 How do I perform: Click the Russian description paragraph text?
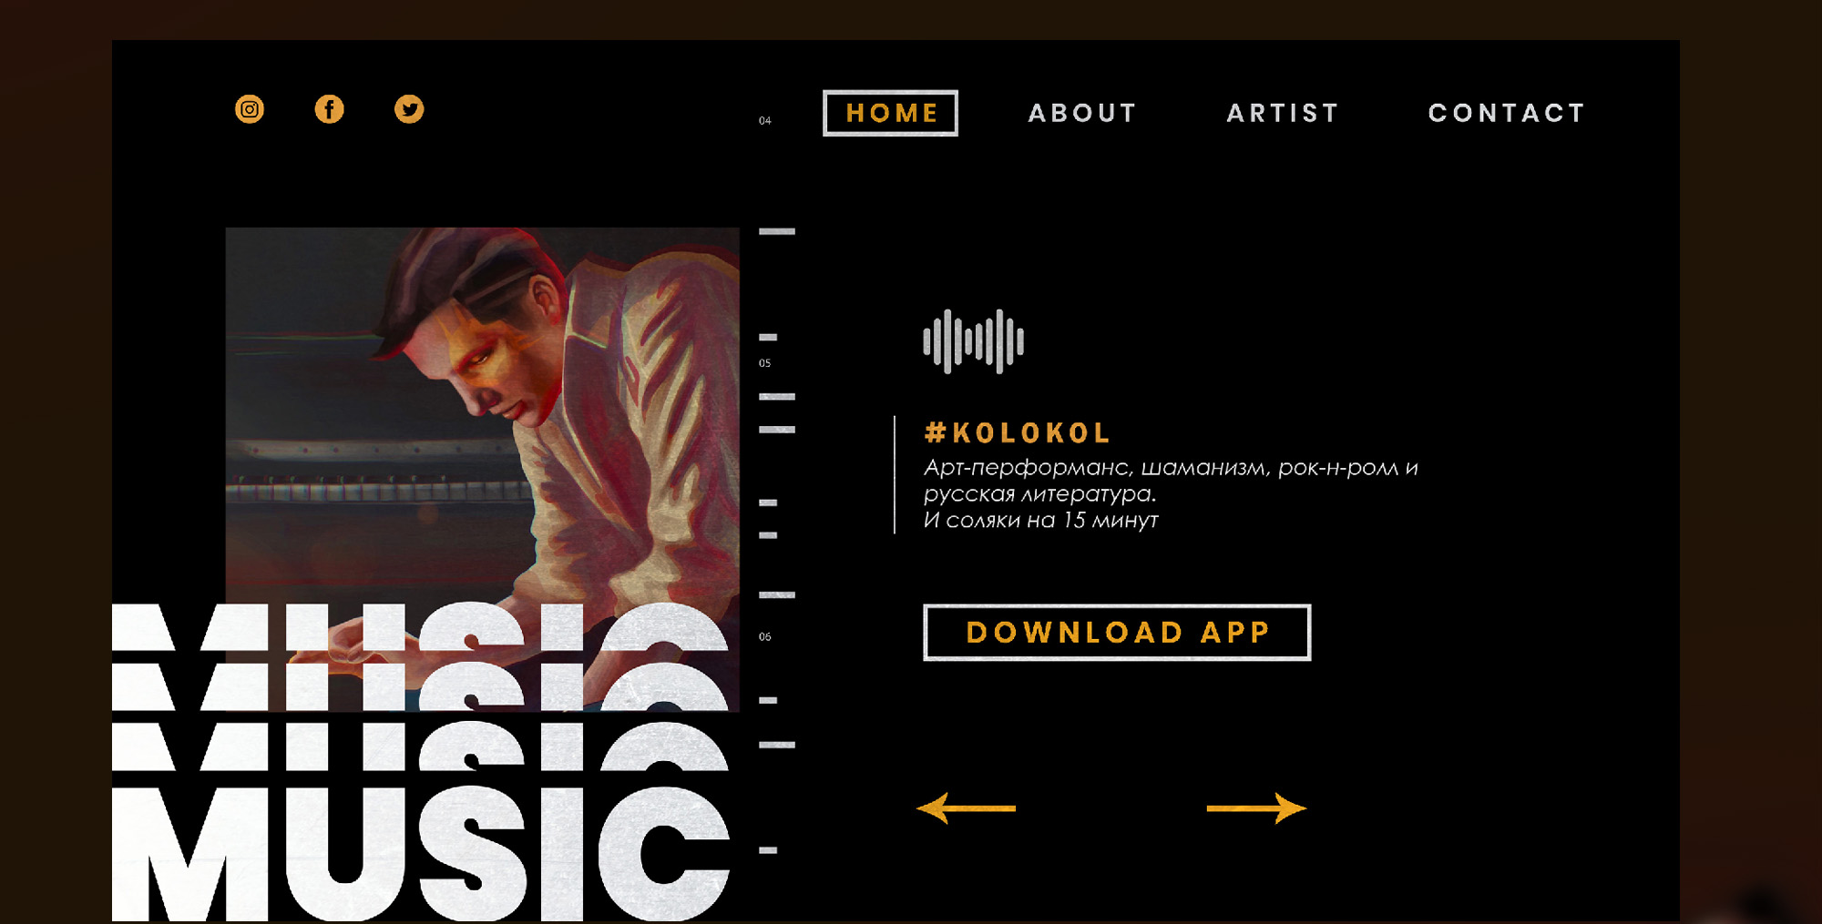point(1170,493)
